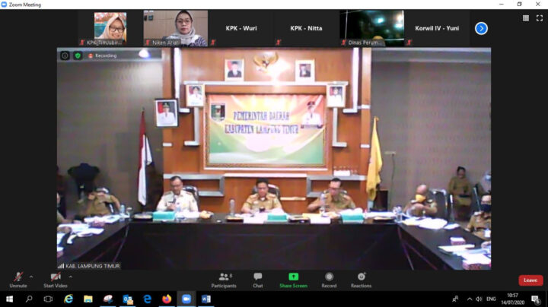Start recording with the Record button

click(x=329, y=278)
